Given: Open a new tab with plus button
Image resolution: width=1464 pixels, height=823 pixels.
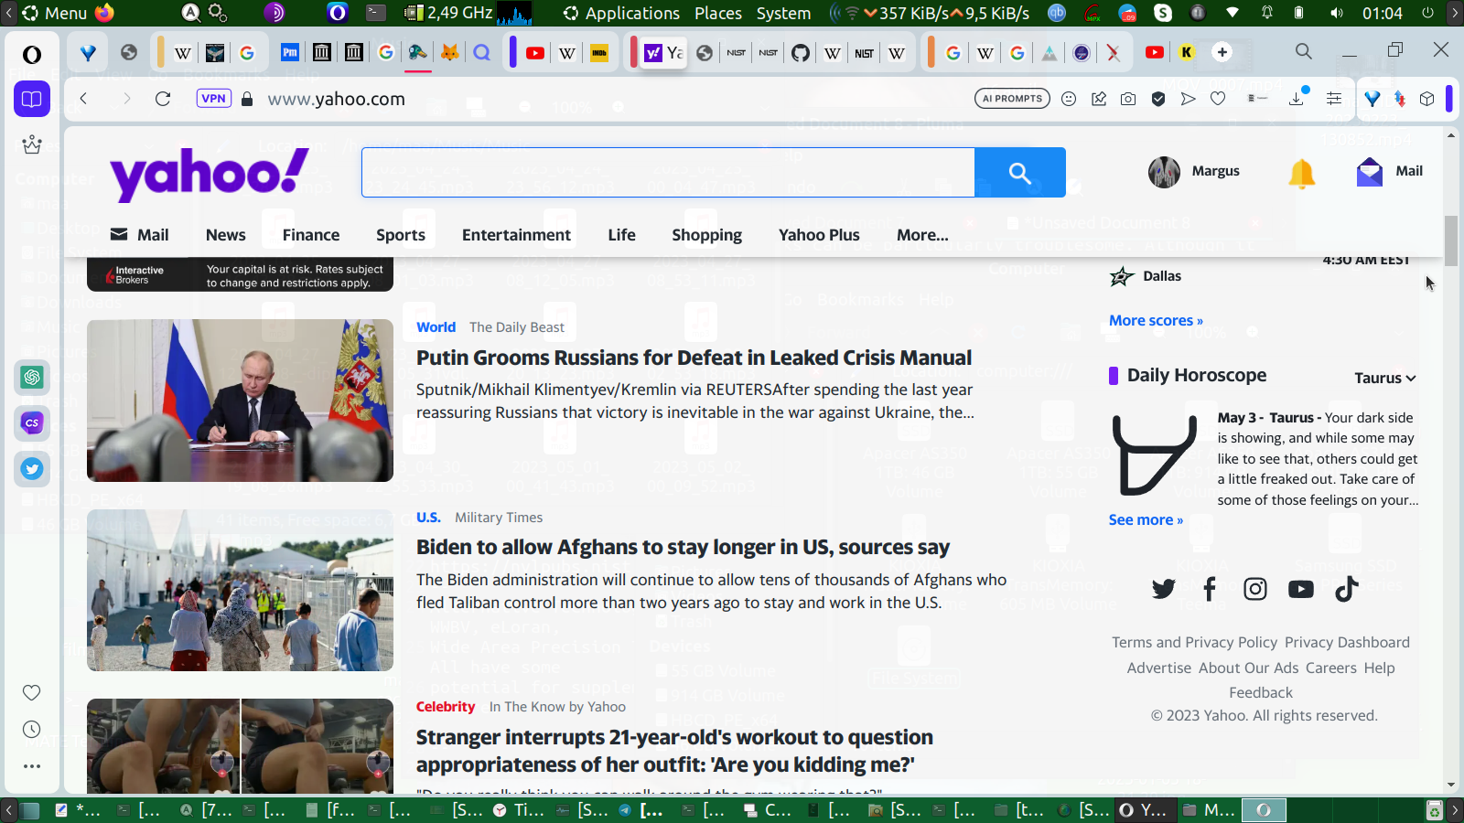Looking at the screenshot, I should tap(1222, 52).
